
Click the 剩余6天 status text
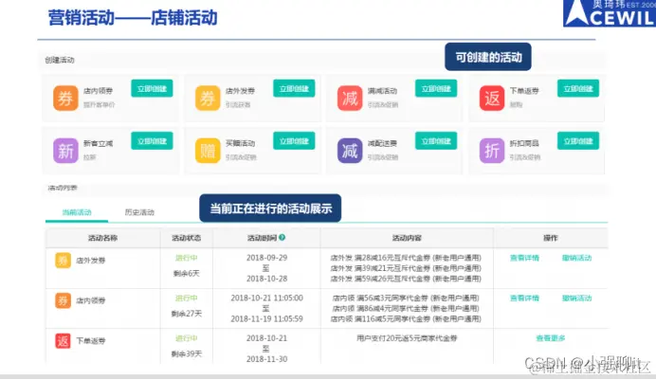coord(187,274)
